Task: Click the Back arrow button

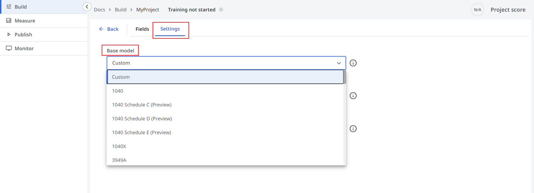Action: tap(109, 29)
